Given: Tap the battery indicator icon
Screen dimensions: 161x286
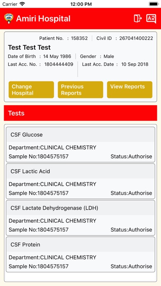Looking at the screenshot, I should tap(154, 4).
